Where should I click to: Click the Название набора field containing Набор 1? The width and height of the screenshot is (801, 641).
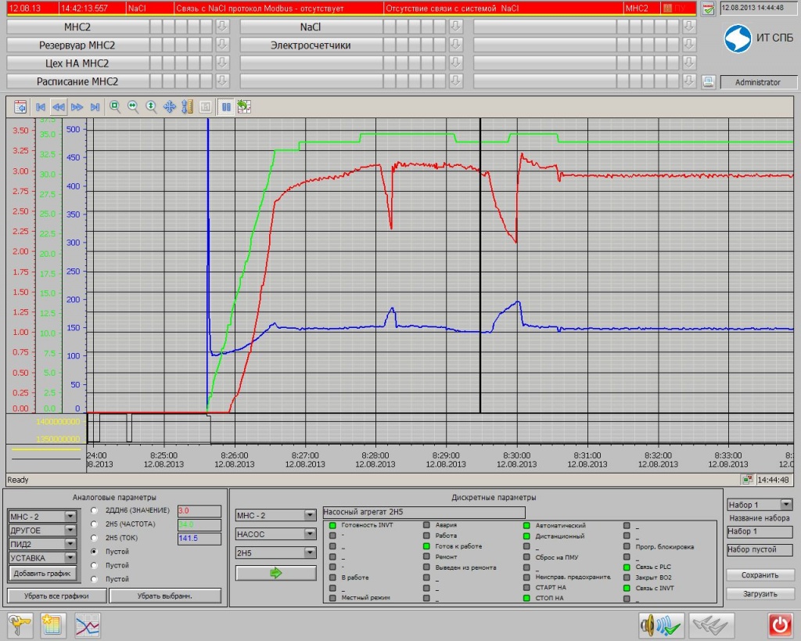click(x=760, y=531)
